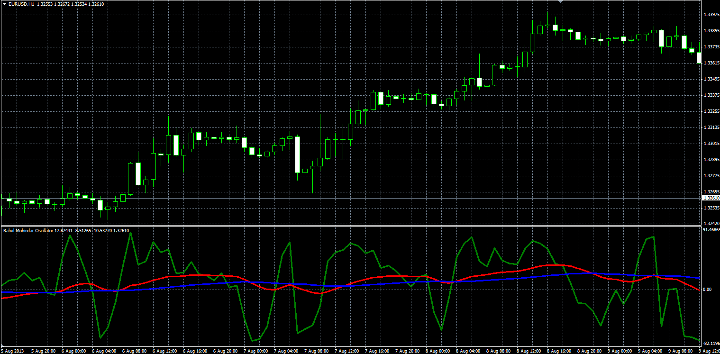Viewport: 720px width, 354px height.
Task: Click the 1.32895 price scale label
Action: (711, 160)
